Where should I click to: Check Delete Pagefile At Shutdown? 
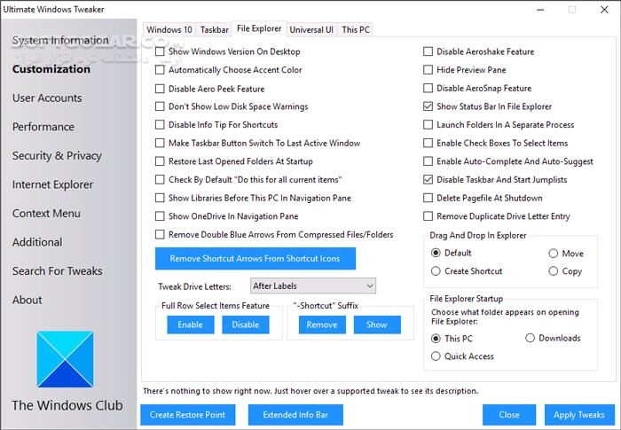(428, 198)
